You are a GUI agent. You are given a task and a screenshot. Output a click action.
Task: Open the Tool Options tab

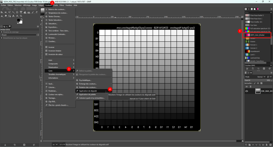[x=1, y=26]
